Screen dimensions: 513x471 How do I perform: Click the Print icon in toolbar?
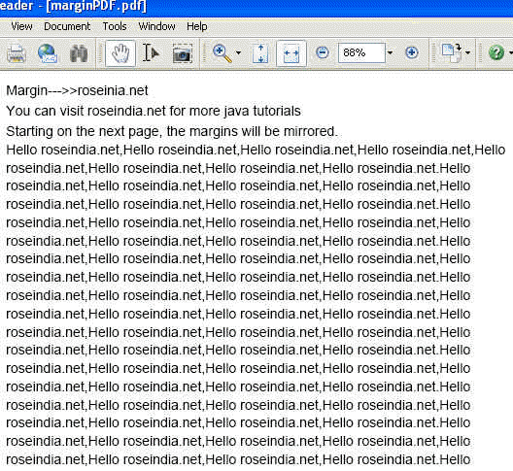coord(16,53)
